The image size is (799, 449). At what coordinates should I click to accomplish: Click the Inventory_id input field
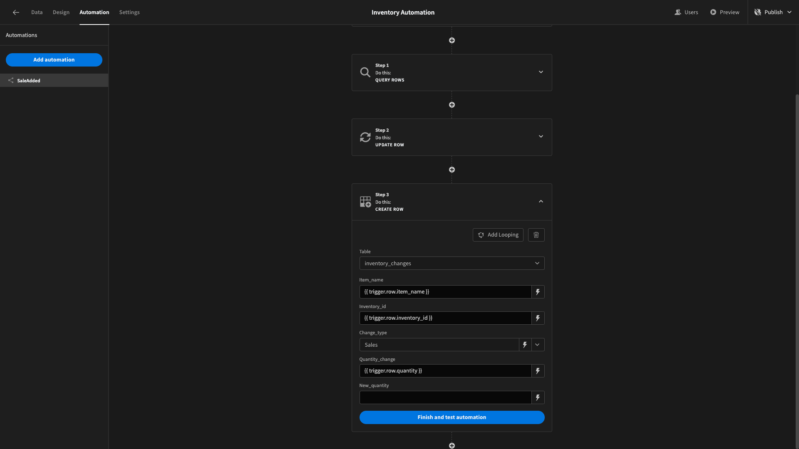[x=445, y=318]
